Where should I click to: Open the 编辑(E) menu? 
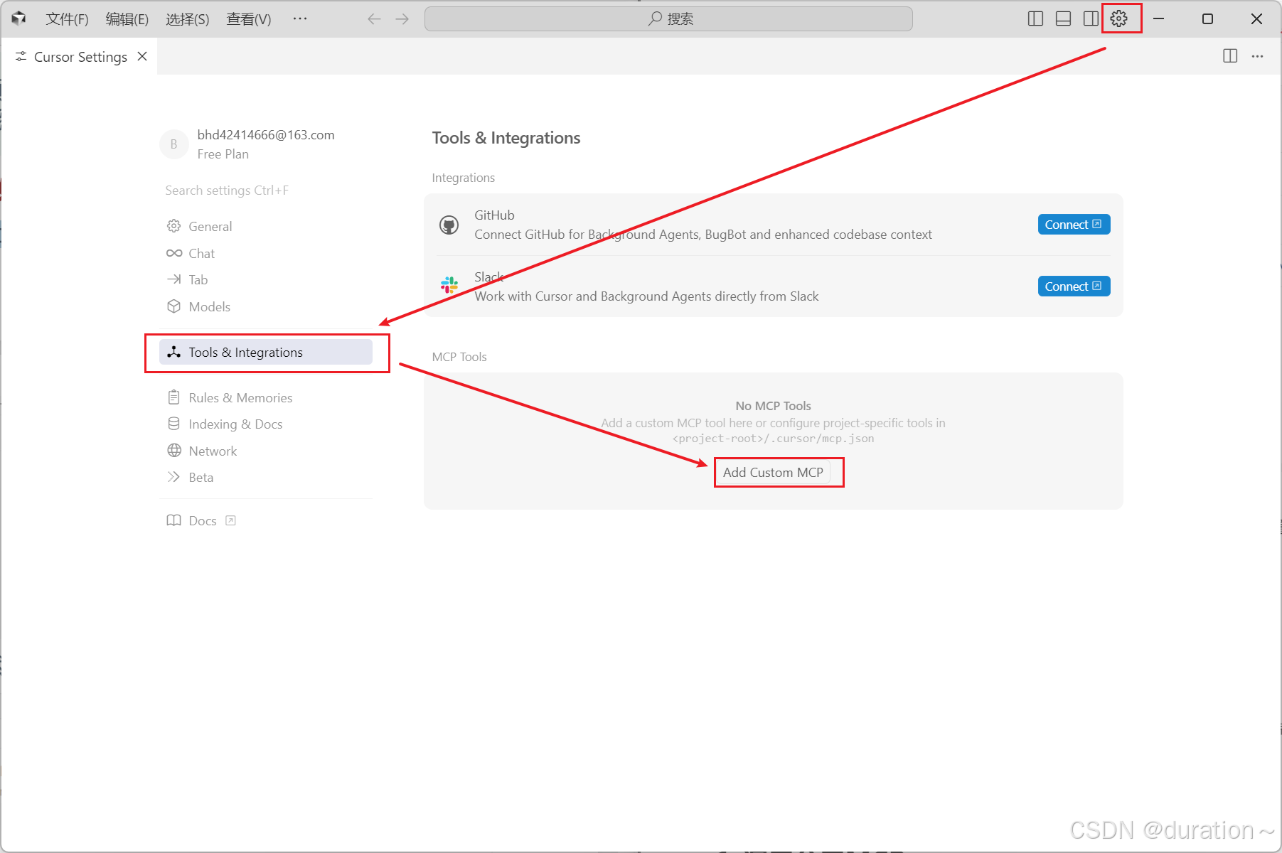tap(127, 19)
